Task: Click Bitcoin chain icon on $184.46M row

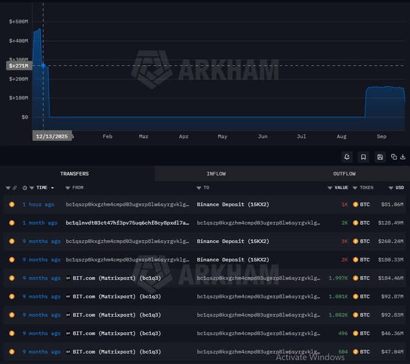Action: pyautogui.click(x=12, y=278)
